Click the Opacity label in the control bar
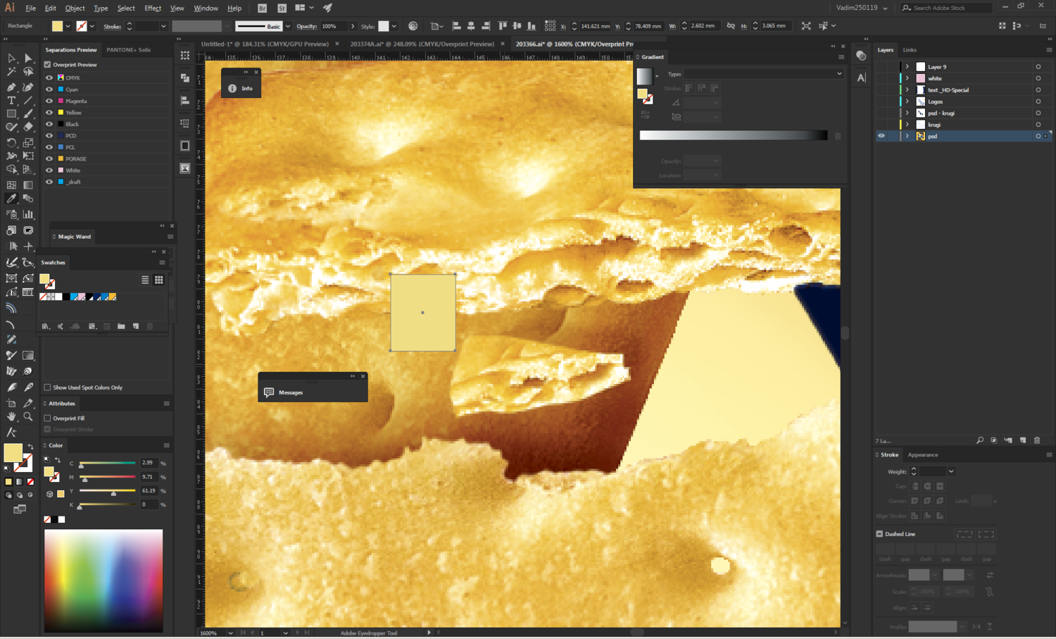 (x=307, y=27)
